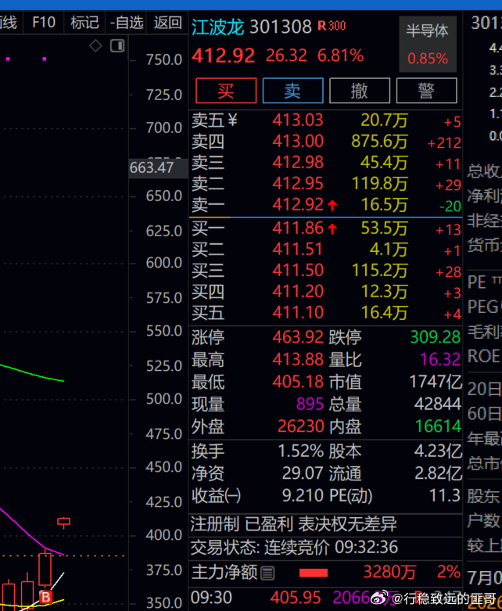Image resolution: width=502 pixels, height=611 pixels.
Task: Click the 量比 value 16.32
Action: click(x=440, y=359)
